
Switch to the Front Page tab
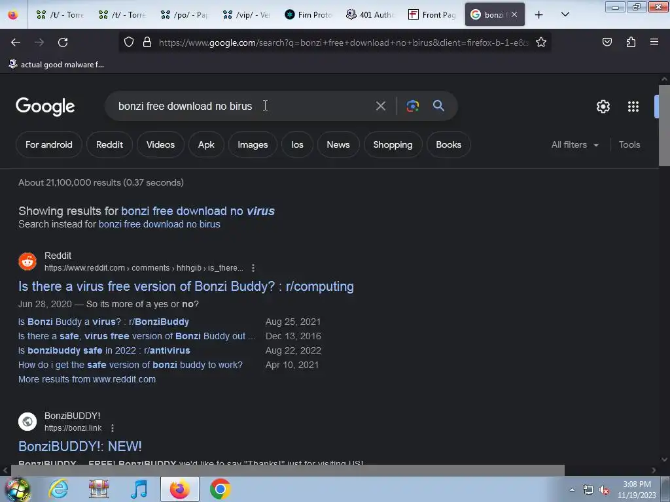point(432,15)
